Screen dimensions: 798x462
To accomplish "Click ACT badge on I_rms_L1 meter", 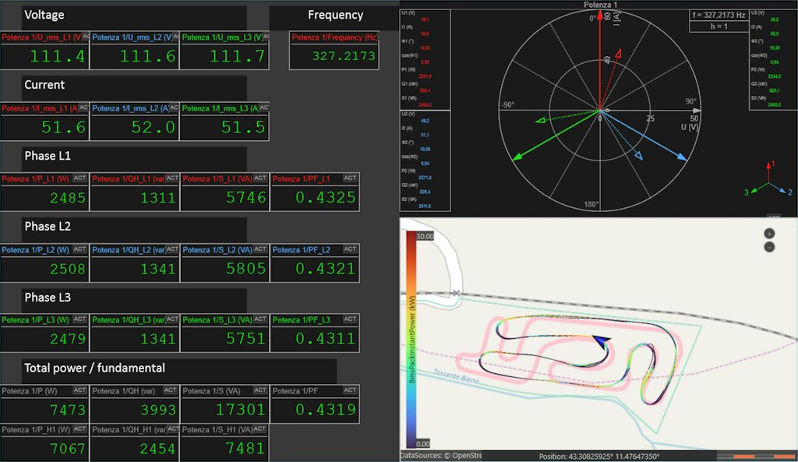I will click(x=84, y=108).
